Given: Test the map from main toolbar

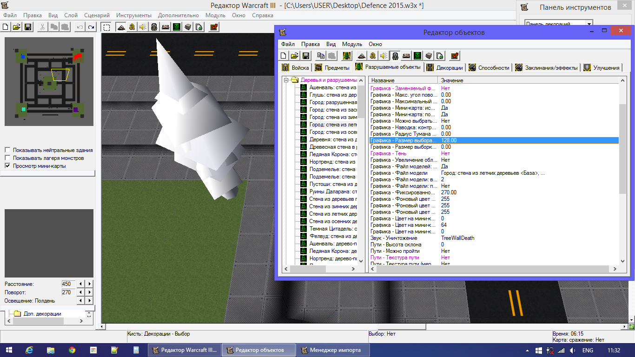Looking at the screenshot, I should [214, 27].
